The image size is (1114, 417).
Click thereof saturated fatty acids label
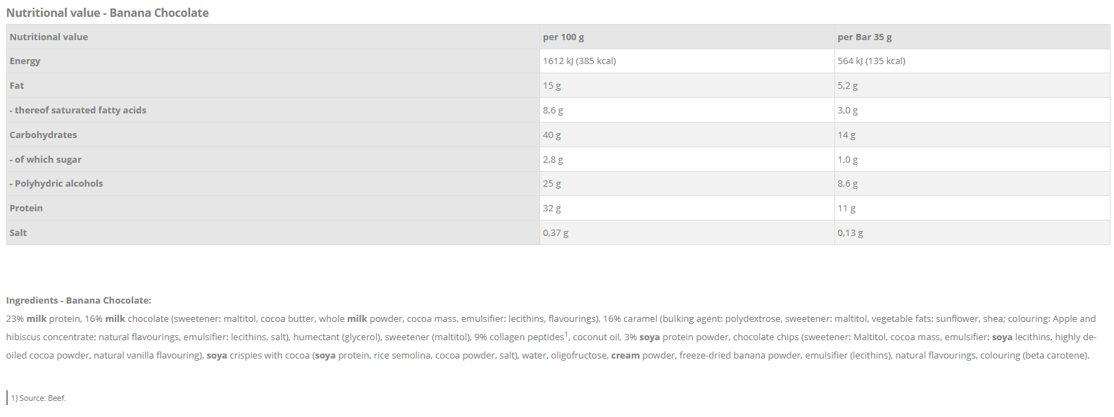click(x=78, y=111)
